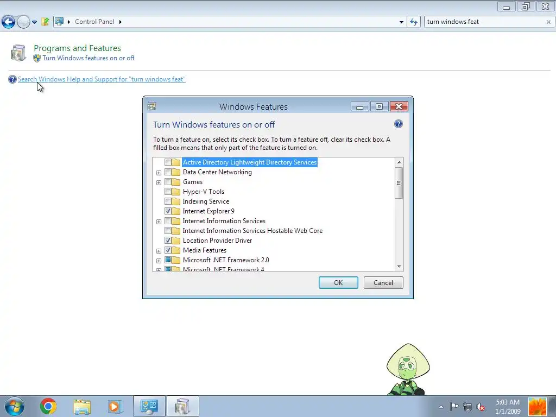Open the address bar history dropdown
556x417 pixels.
pyautogui.click(x=401, y=22)
